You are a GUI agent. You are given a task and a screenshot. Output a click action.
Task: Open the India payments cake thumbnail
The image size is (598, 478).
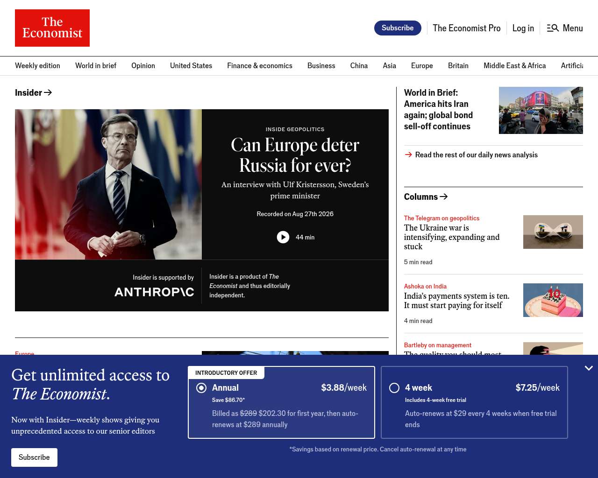click(x=553, y=300)
